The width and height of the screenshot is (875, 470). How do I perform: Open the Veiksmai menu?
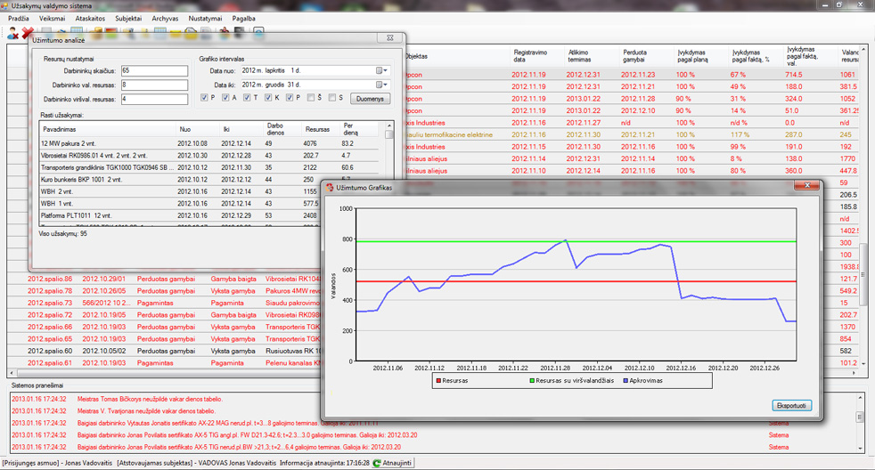52,19
